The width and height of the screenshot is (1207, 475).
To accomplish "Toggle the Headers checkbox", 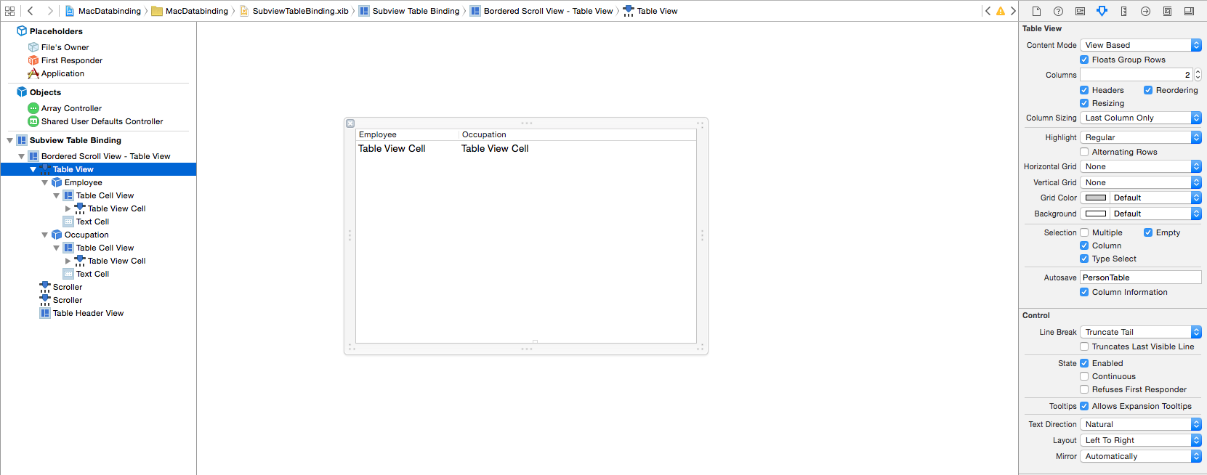I will click(x=1084, y=90).
